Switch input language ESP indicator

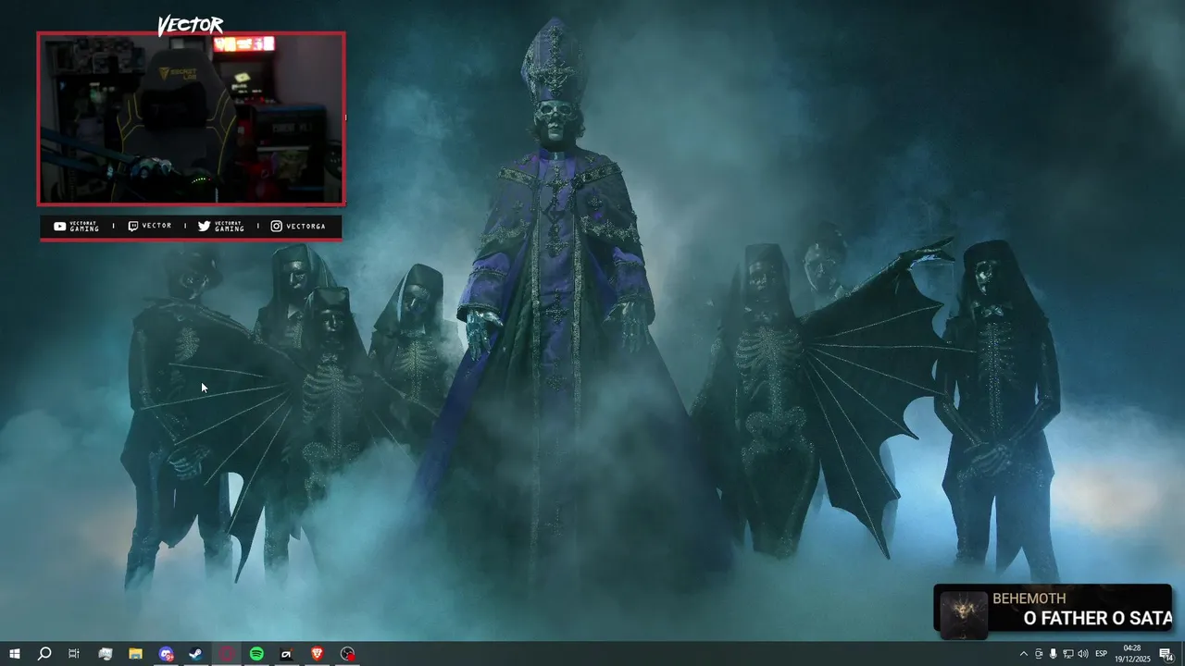click(x=1101, y=654)
